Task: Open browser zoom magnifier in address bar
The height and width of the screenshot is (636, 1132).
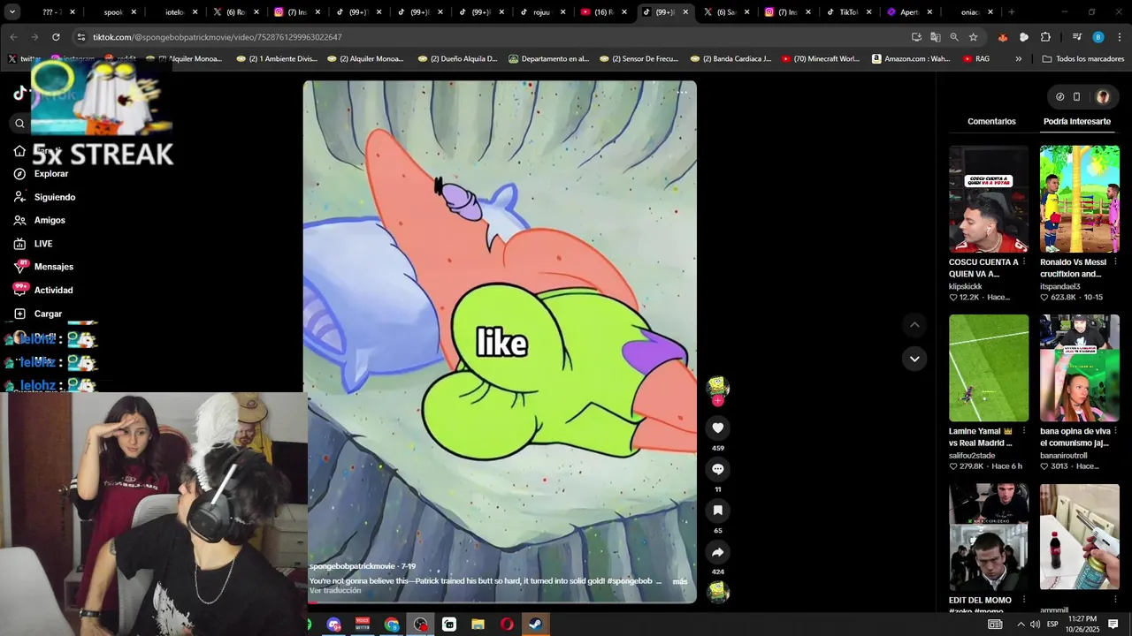Action: [x=954, y=37]
